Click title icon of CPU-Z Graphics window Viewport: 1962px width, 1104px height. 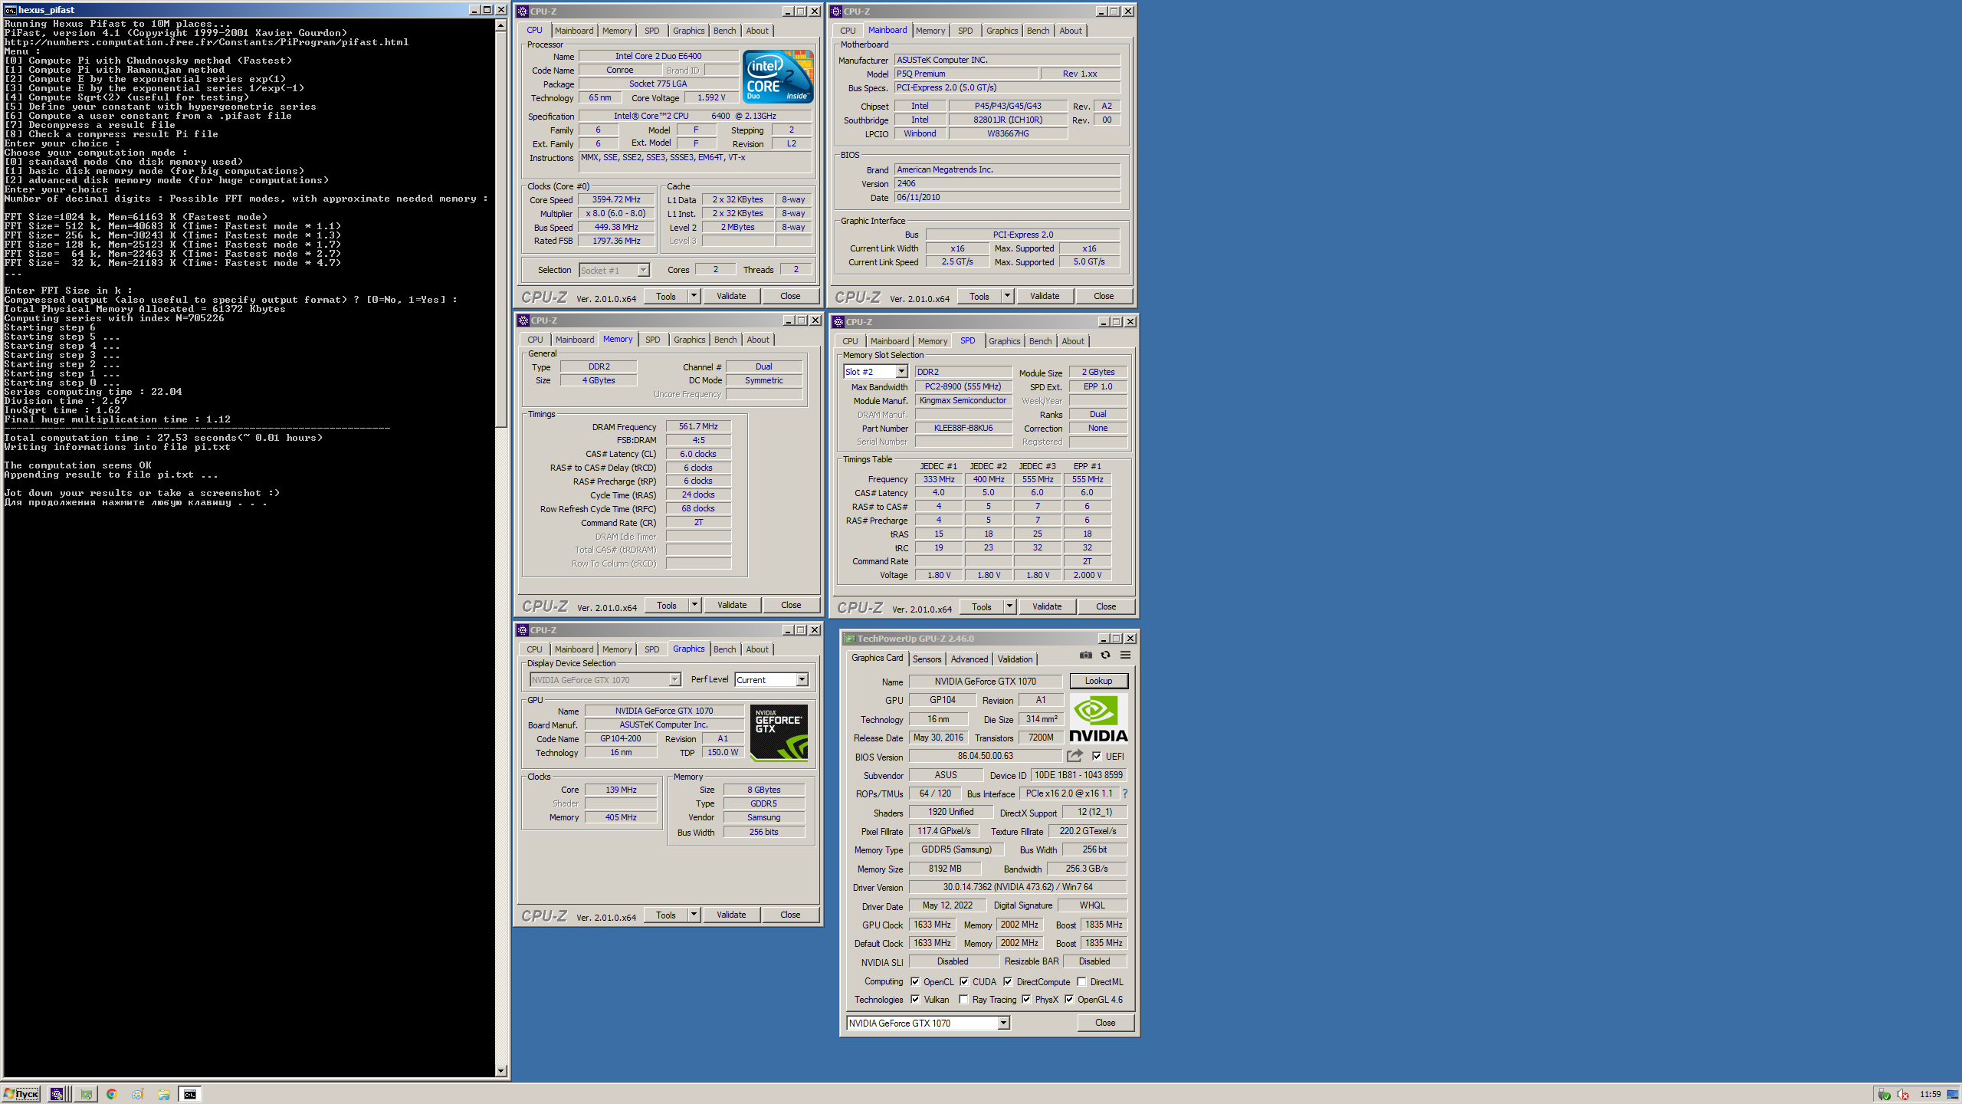click(523, 630)
